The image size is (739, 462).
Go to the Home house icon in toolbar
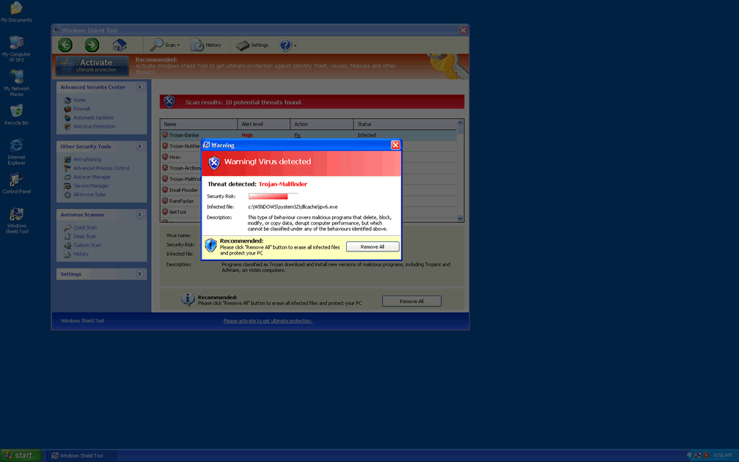tap(120, 45)
